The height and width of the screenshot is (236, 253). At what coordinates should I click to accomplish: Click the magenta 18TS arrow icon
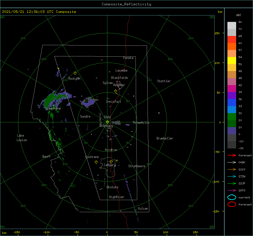232,191
